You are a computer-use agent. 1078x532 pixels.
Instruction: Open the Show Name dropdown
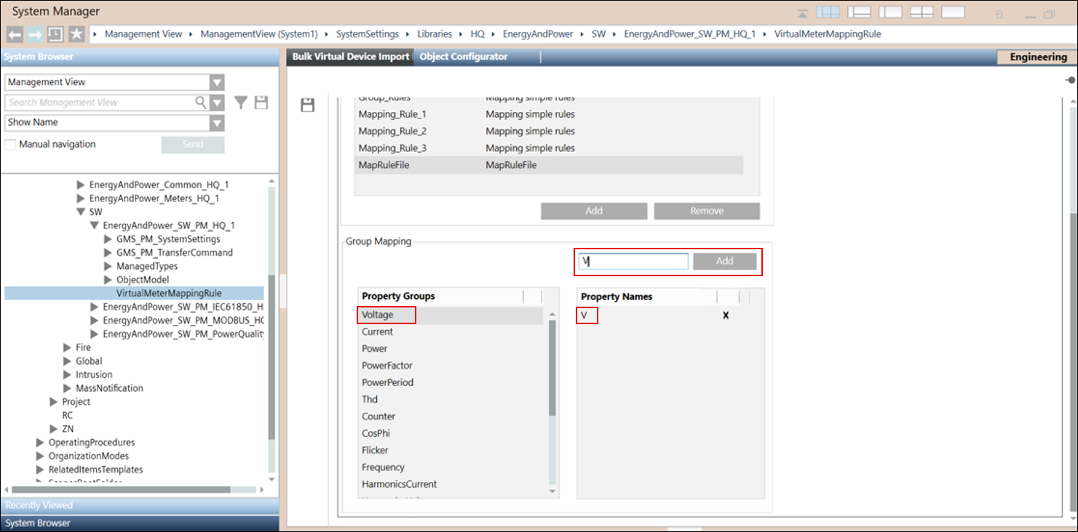(x=217, y=122)
